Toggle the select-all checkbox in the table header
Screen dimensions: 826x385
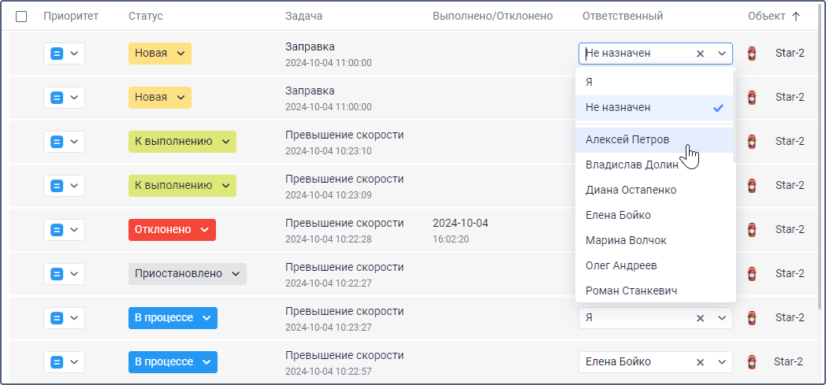(21, 16)
